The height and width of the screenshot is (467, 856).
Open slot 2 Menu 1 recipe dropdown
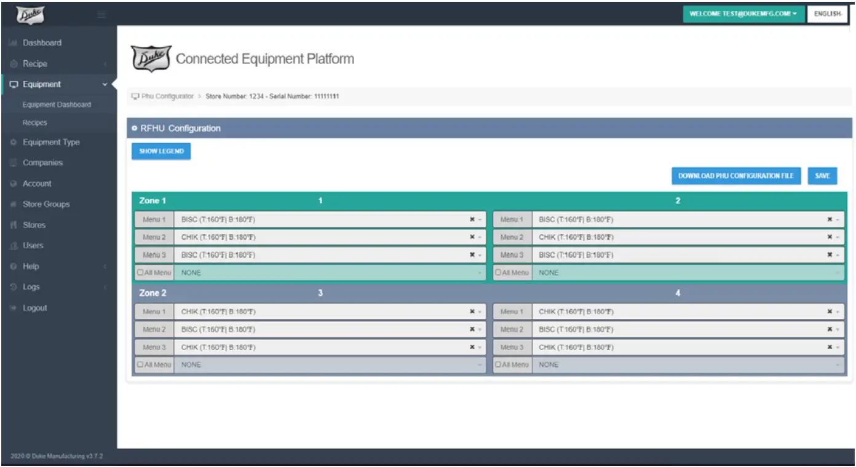[x=688, y=219]
